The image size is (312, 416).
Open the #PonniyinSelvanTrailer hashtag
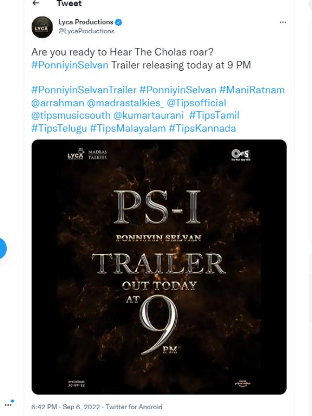pyautogui.click(x=84, y=90)
